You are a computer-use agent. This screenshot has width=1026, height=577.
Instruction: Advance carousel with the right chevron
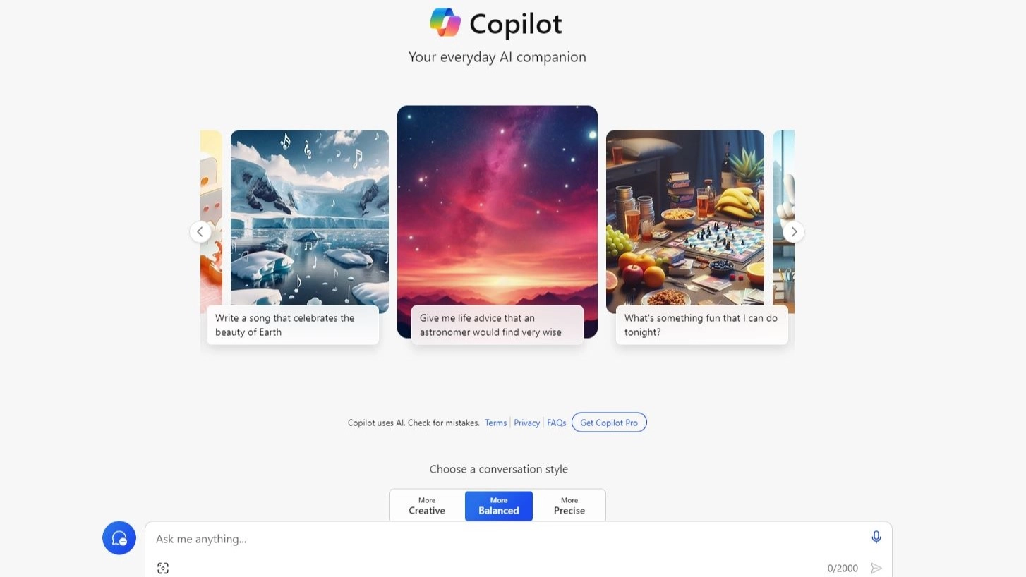coord(794,231)
